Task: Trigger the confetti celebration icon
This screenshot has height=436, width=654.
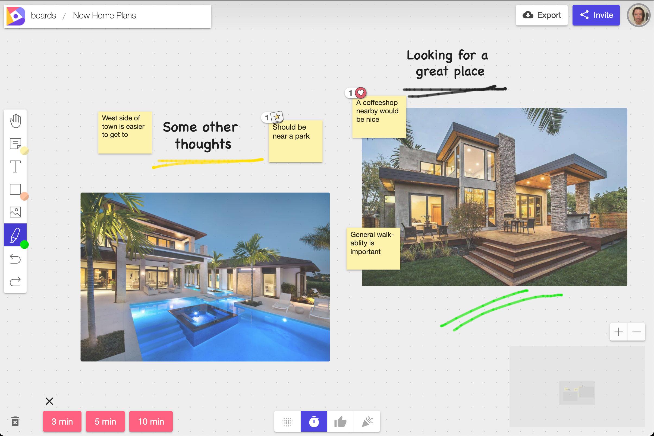Action: [367, 422]
